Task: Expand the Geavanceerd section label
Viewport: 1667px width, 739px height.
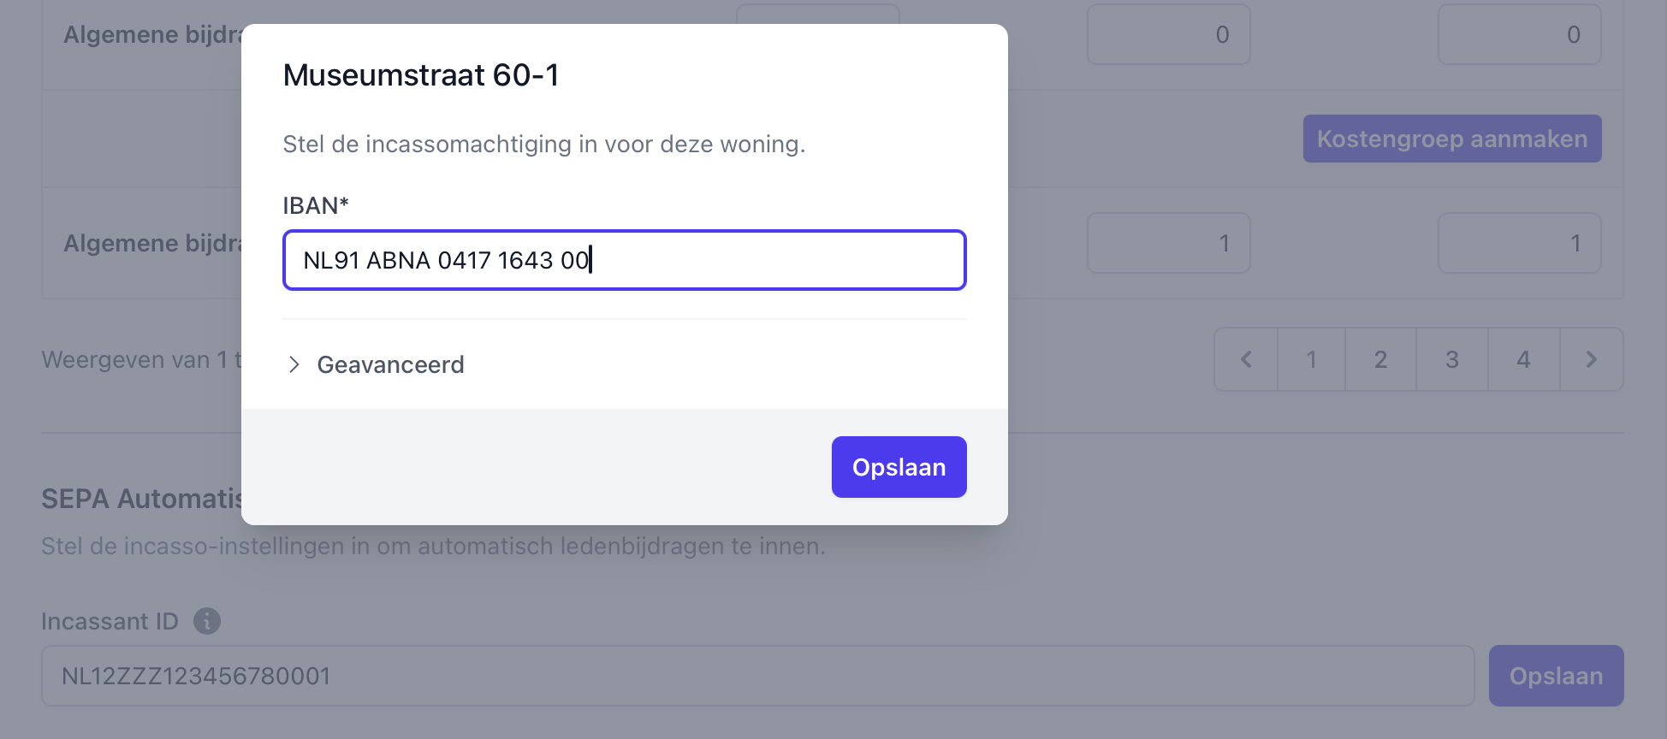Action: click(390, 364)
